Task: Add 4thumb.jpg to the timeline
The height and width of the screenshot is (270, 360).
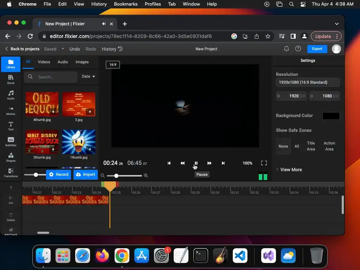Action: (53, 111)
